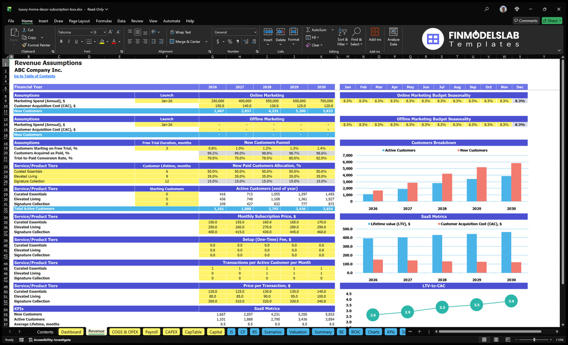Follow the Go to Table of Contents link
This screenshot has width=568, height=345.
35,76
